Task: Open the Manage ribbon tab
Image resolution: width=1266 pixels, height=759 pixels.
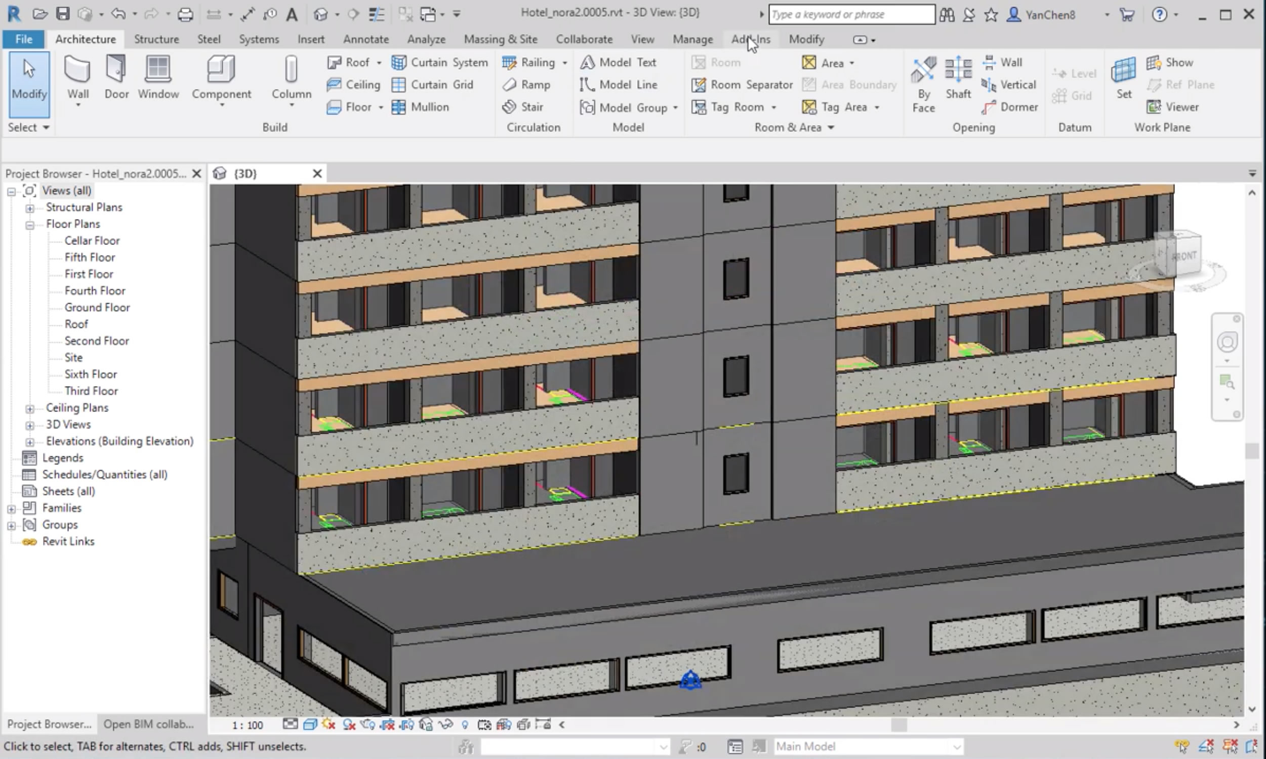Action: point(692,39)
